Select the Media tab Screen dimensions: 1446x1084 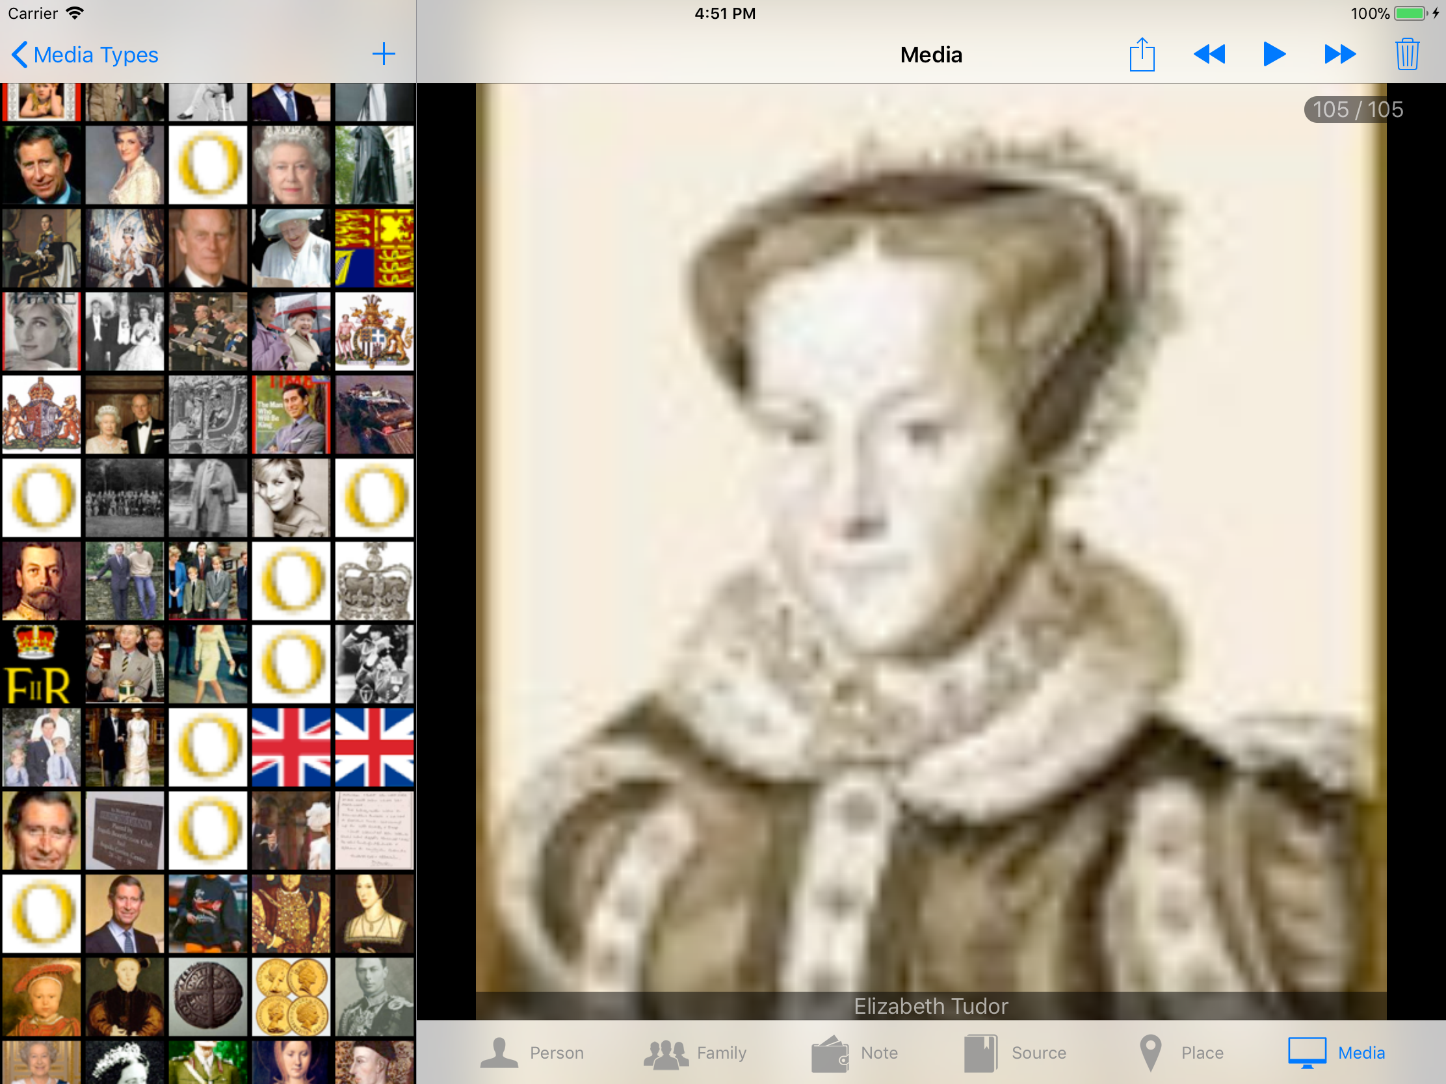[x=1337, y=1053]
